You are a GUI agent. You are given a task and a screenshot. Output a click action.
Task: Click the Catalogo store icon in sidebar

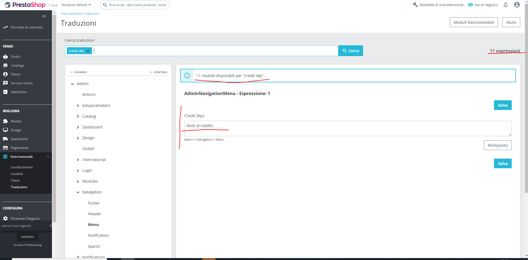point(5,65)
